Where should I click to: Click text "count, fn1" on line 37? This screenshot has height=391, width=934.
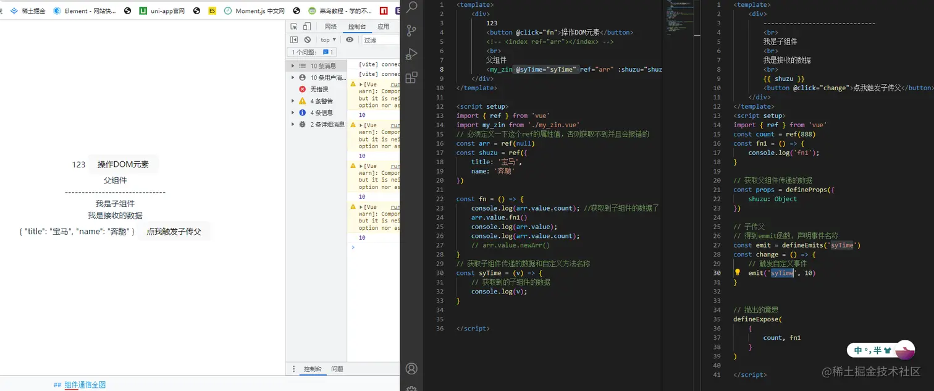[x=781, y=338]
